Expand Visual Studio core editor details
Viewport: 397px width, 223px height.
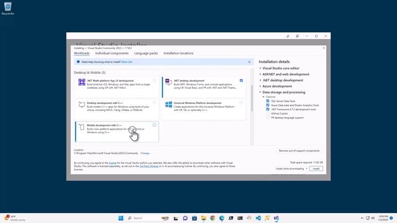[x=260, y=68]
